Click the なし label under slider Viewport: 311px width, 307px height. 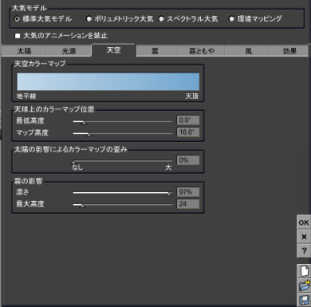pyautogui.click(x=77, y=167)
